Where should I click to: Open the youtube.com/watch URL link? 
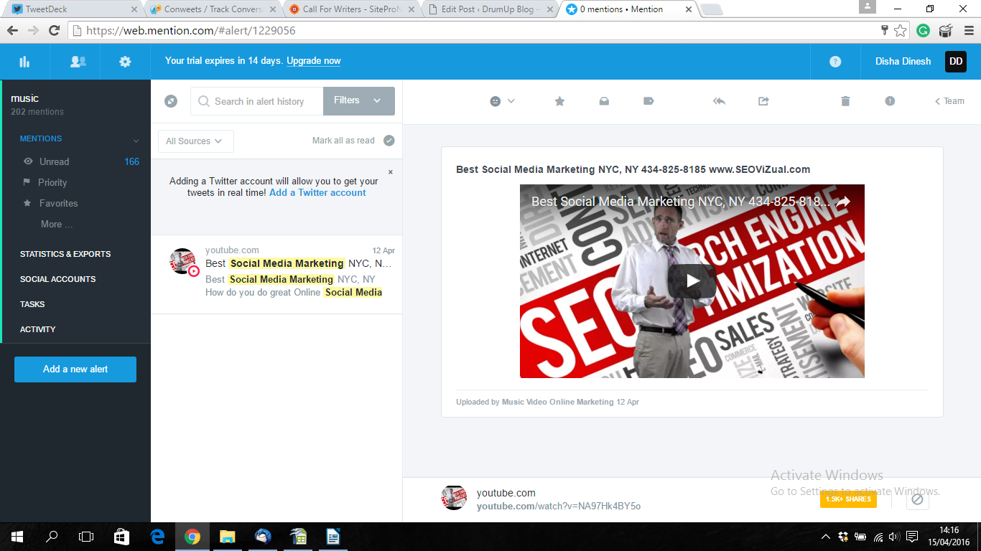[x=559, y=507]
